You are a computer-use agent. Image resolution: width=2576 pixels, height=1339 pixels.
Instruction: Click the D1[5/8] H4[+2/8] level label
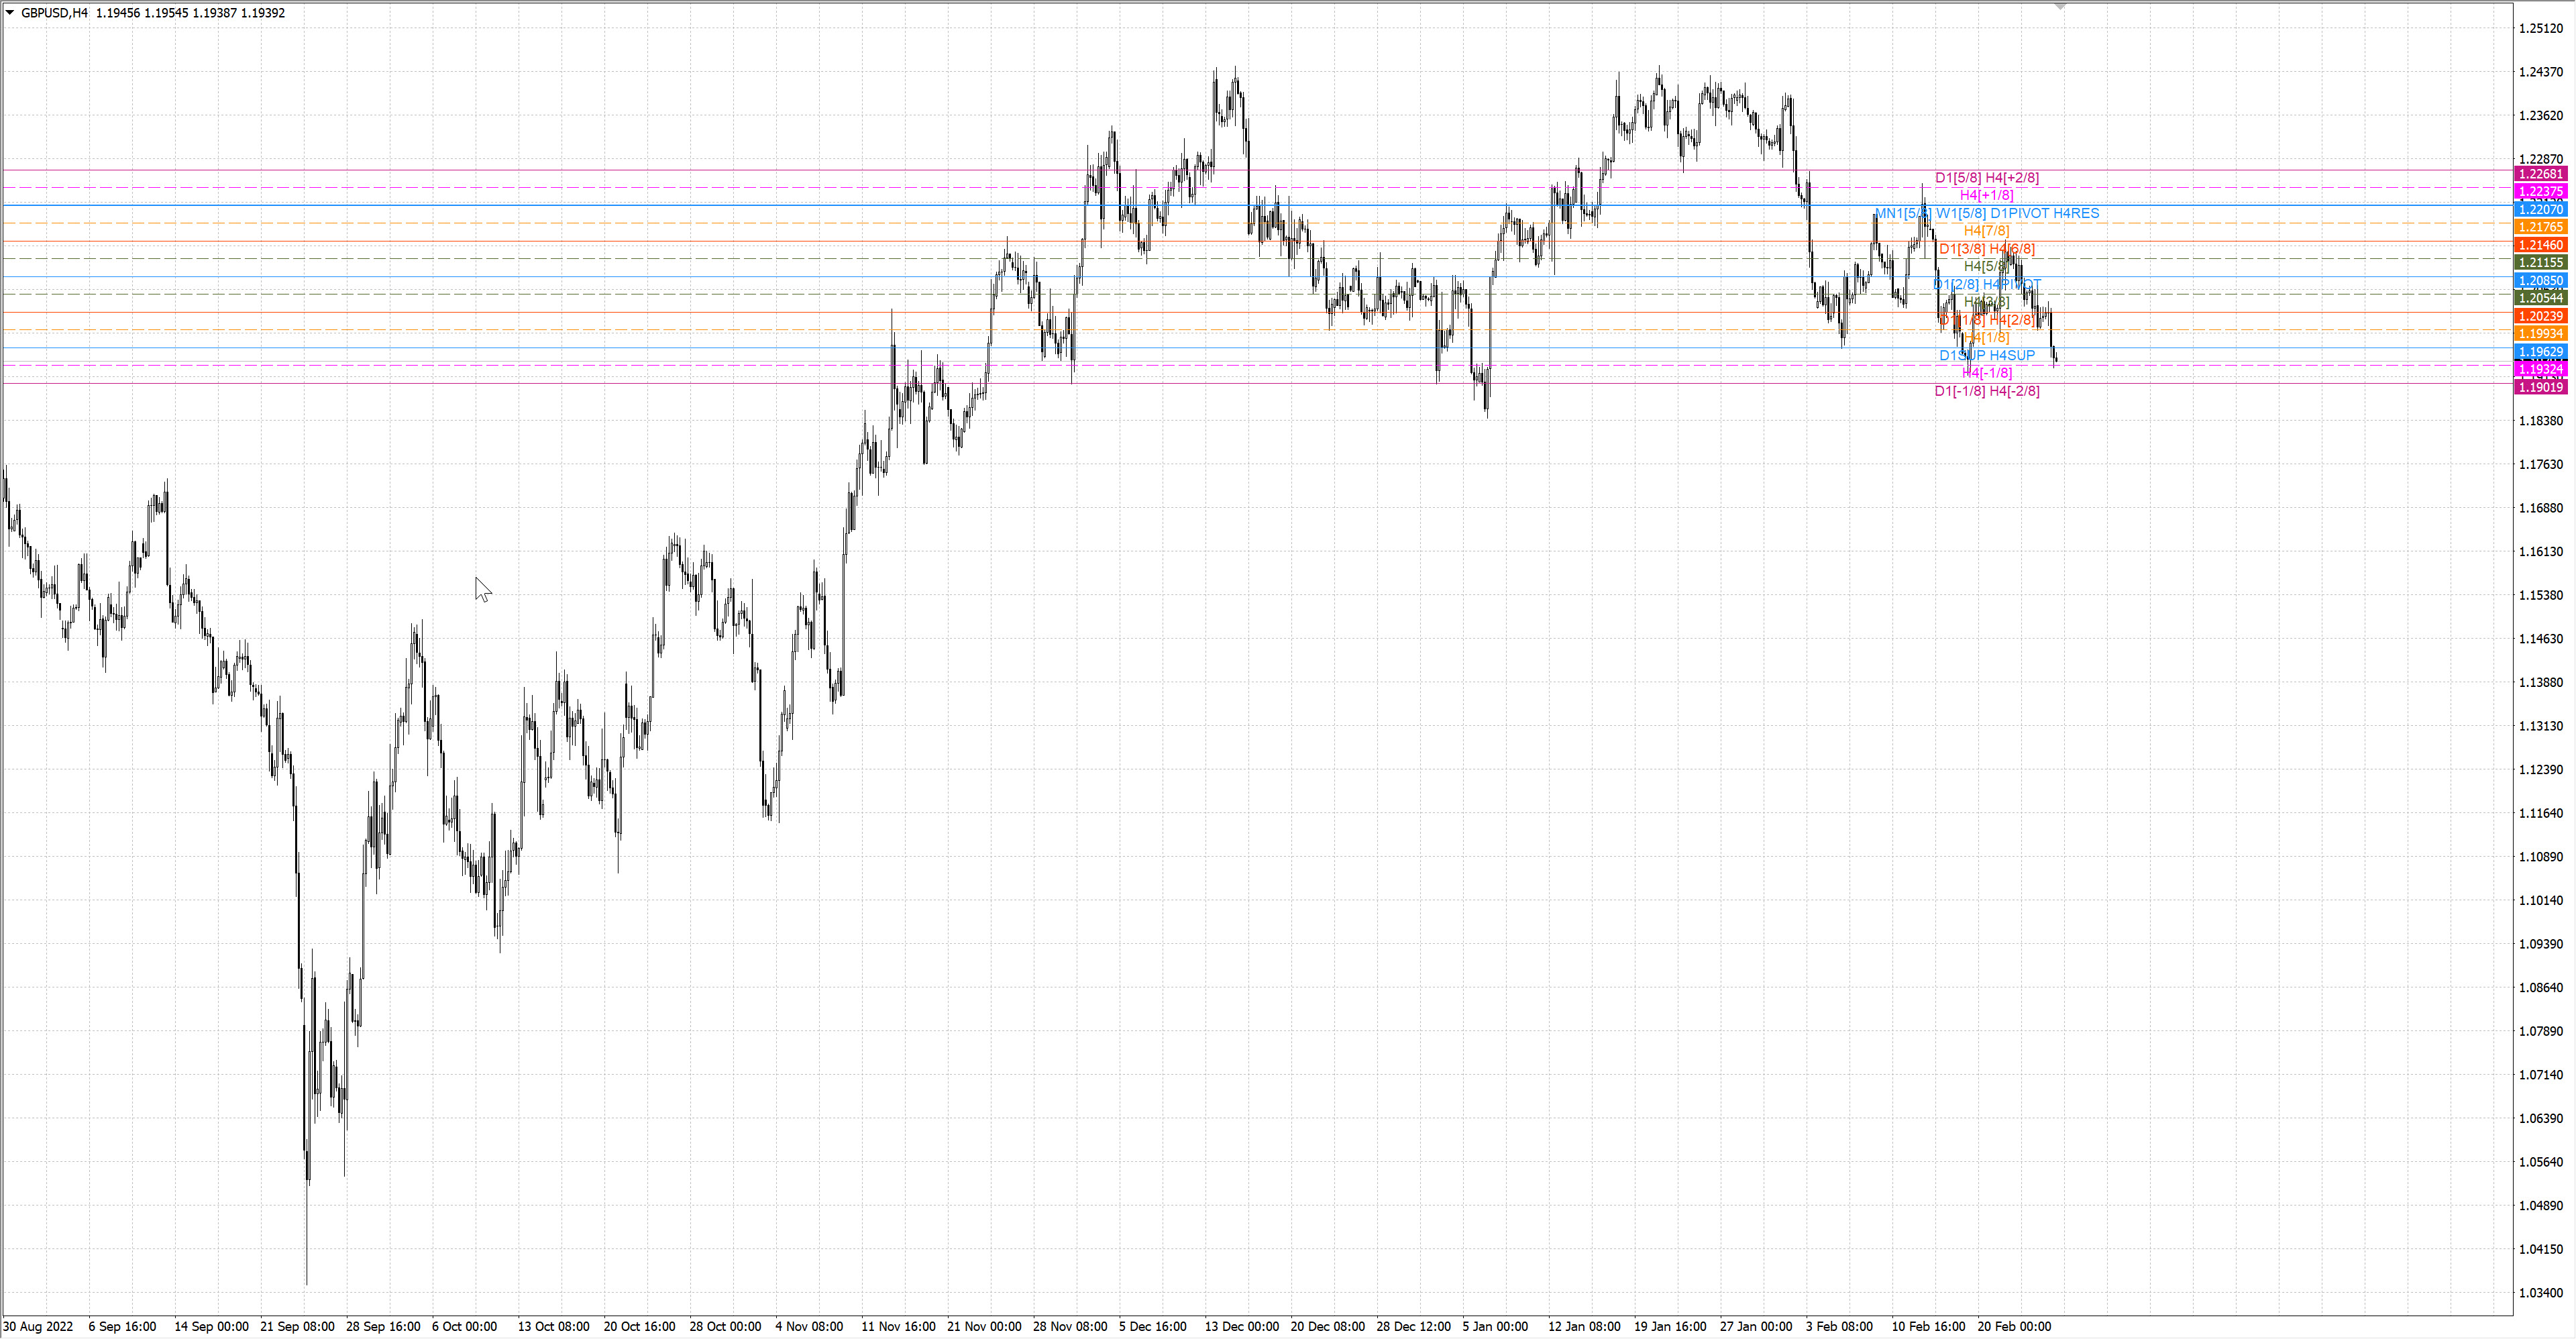click(x=1986, y=178)
